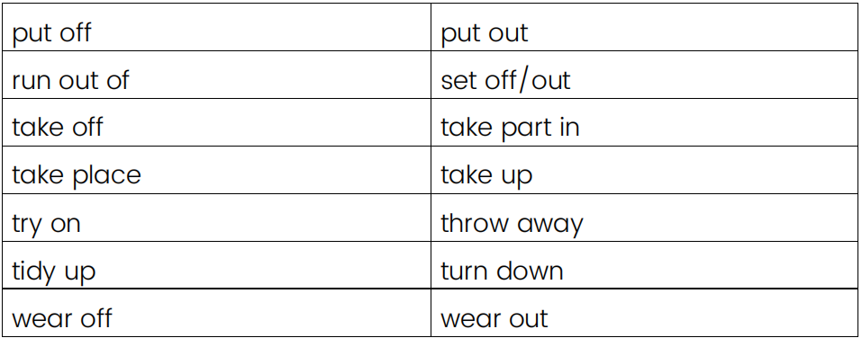Click the 'try on' phrase
The image size is (862, 338).
point(46,225)
